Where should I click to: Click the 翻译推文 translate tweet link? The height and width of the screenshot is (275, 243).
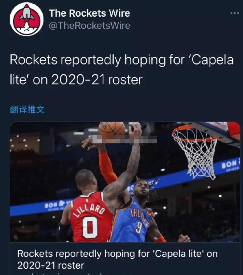click(x=27, y=110)
